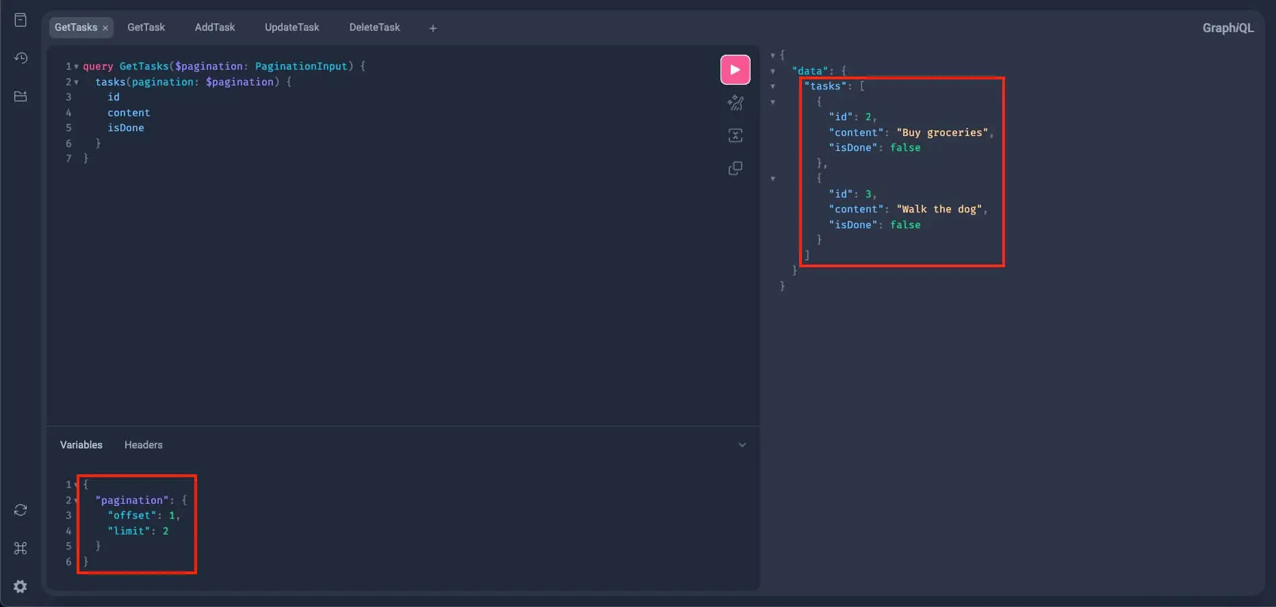Click the Prettify query icon

pos(735,103)
